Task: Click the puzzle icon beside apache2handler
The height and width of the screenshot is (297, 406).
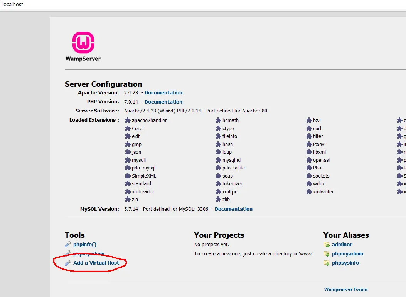Action: tap(128, 120)
